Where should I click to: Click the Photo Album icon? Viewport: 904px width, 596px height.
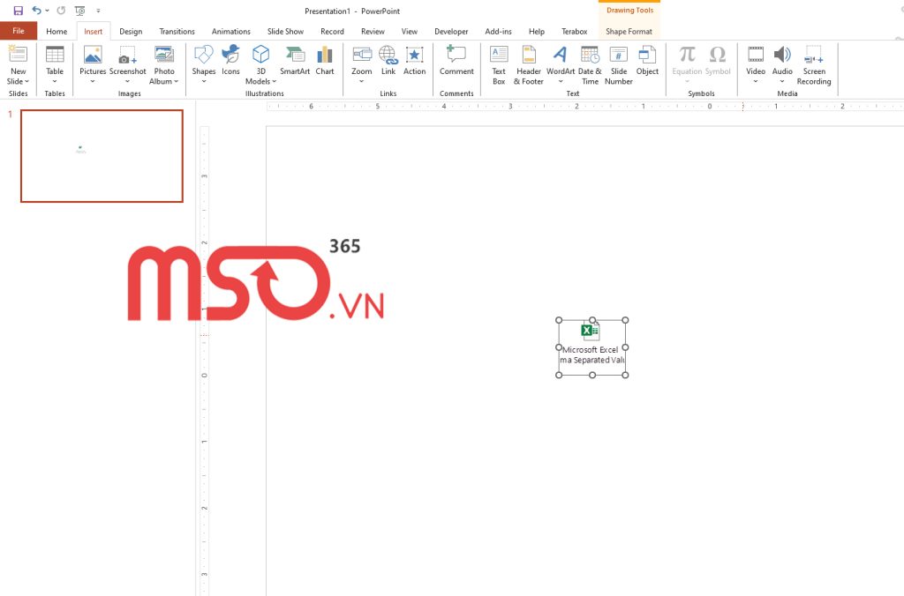(164, 54)
